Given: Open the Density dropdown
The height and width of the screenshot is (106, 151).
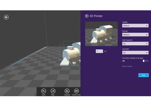Looking at the screenshot, I should point(135,35).
